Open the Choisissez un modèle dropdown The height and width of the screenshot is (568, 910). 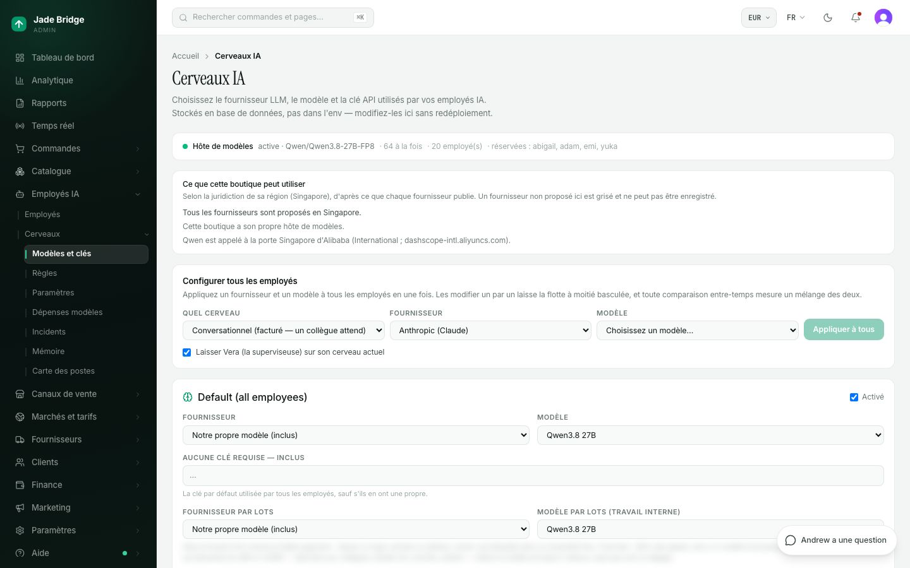point(698,330)
